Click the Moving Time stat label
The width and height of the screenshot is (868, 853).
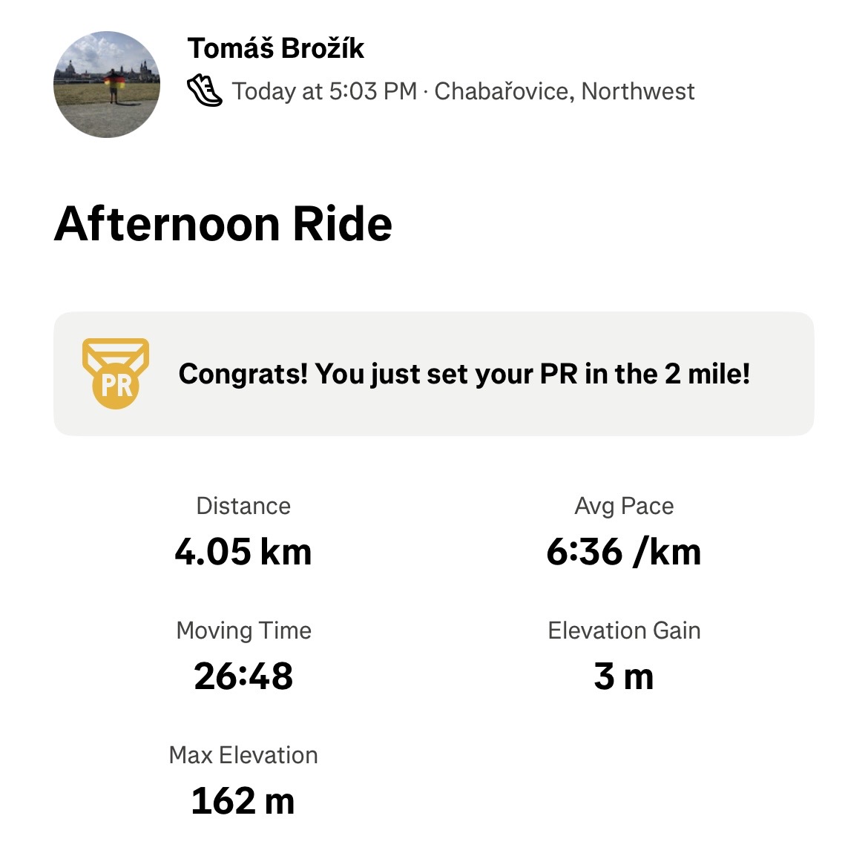tap(243, 630)
